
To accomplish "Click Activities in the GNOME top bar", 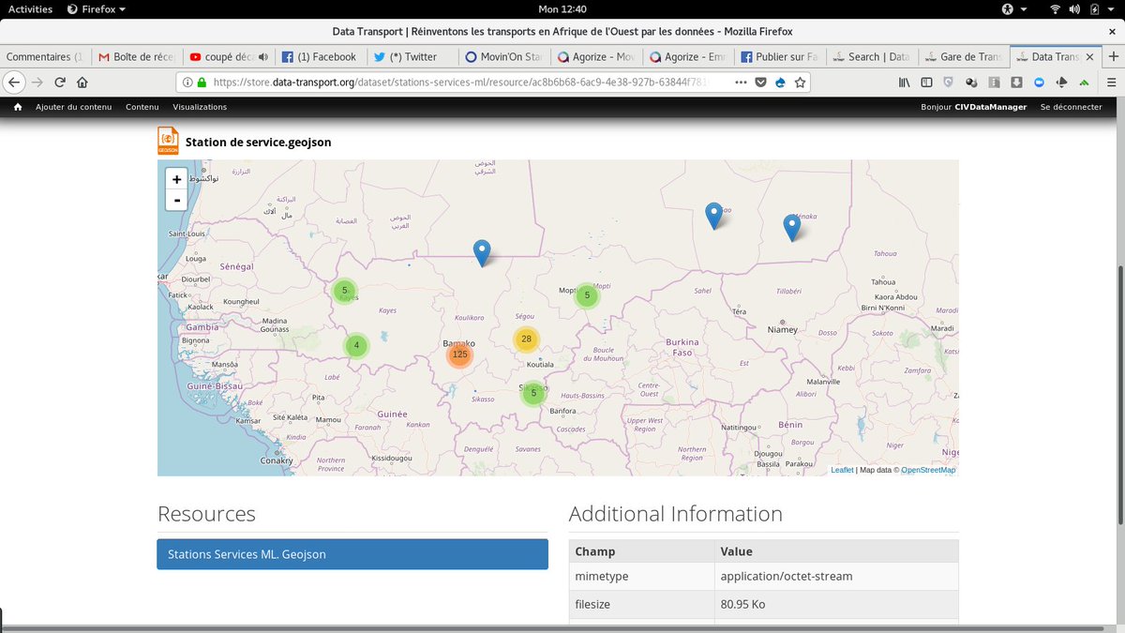I will pyautogui.click(x=30, y=8).
